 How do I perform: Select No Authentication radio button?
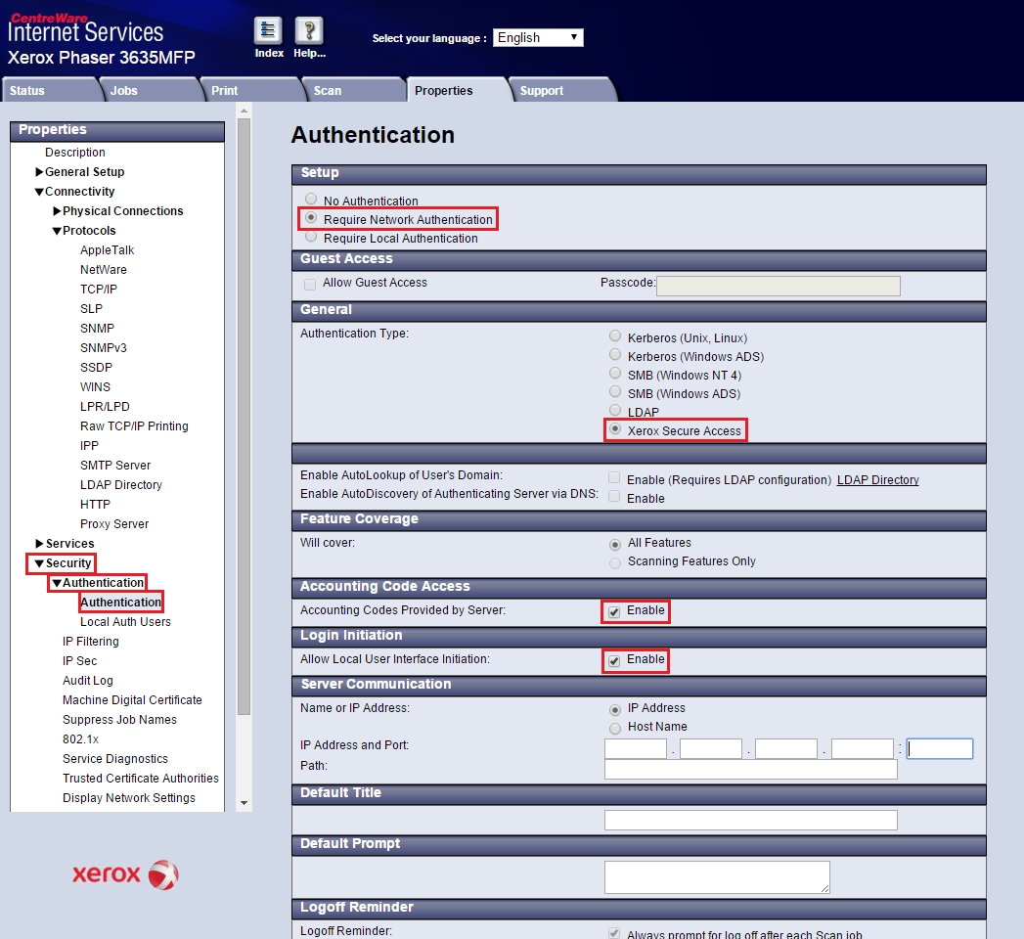click(311, 200)
